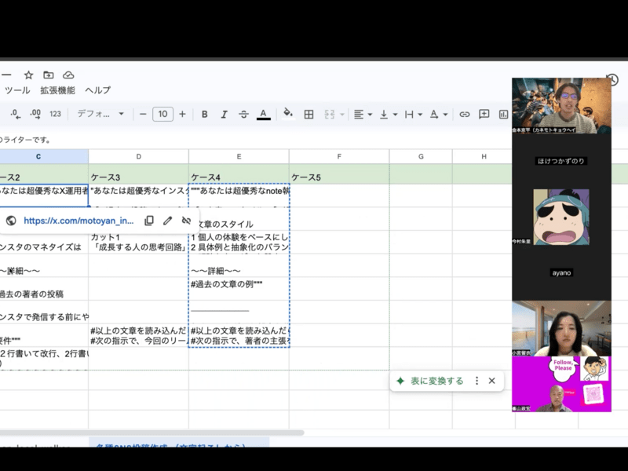Open the x.com/motoyan hyperlink
628x471 pixels.
(78, 221)
